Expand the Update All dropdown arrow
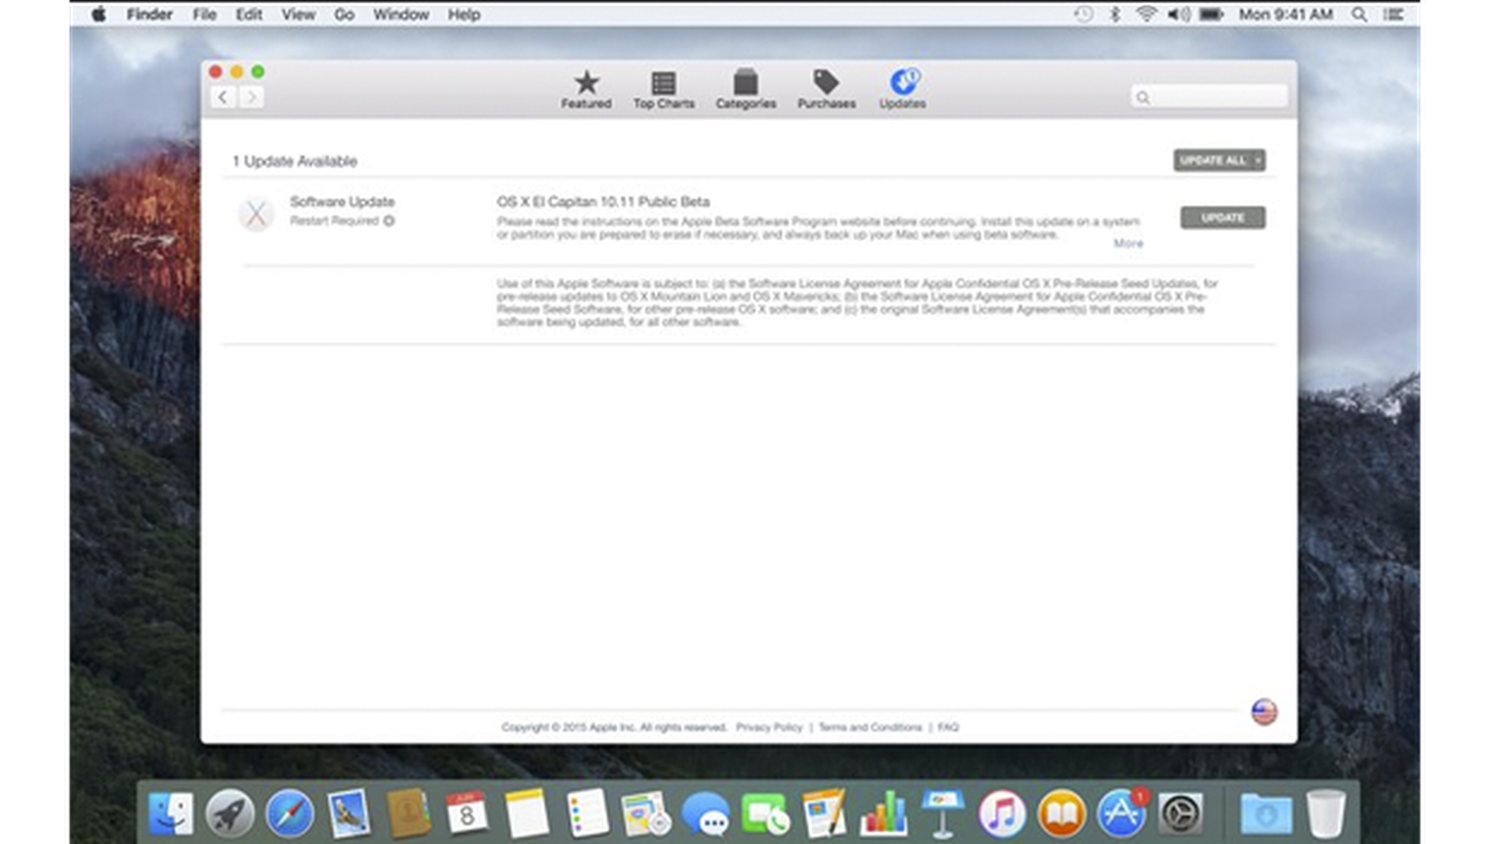 pos(1258,161)
